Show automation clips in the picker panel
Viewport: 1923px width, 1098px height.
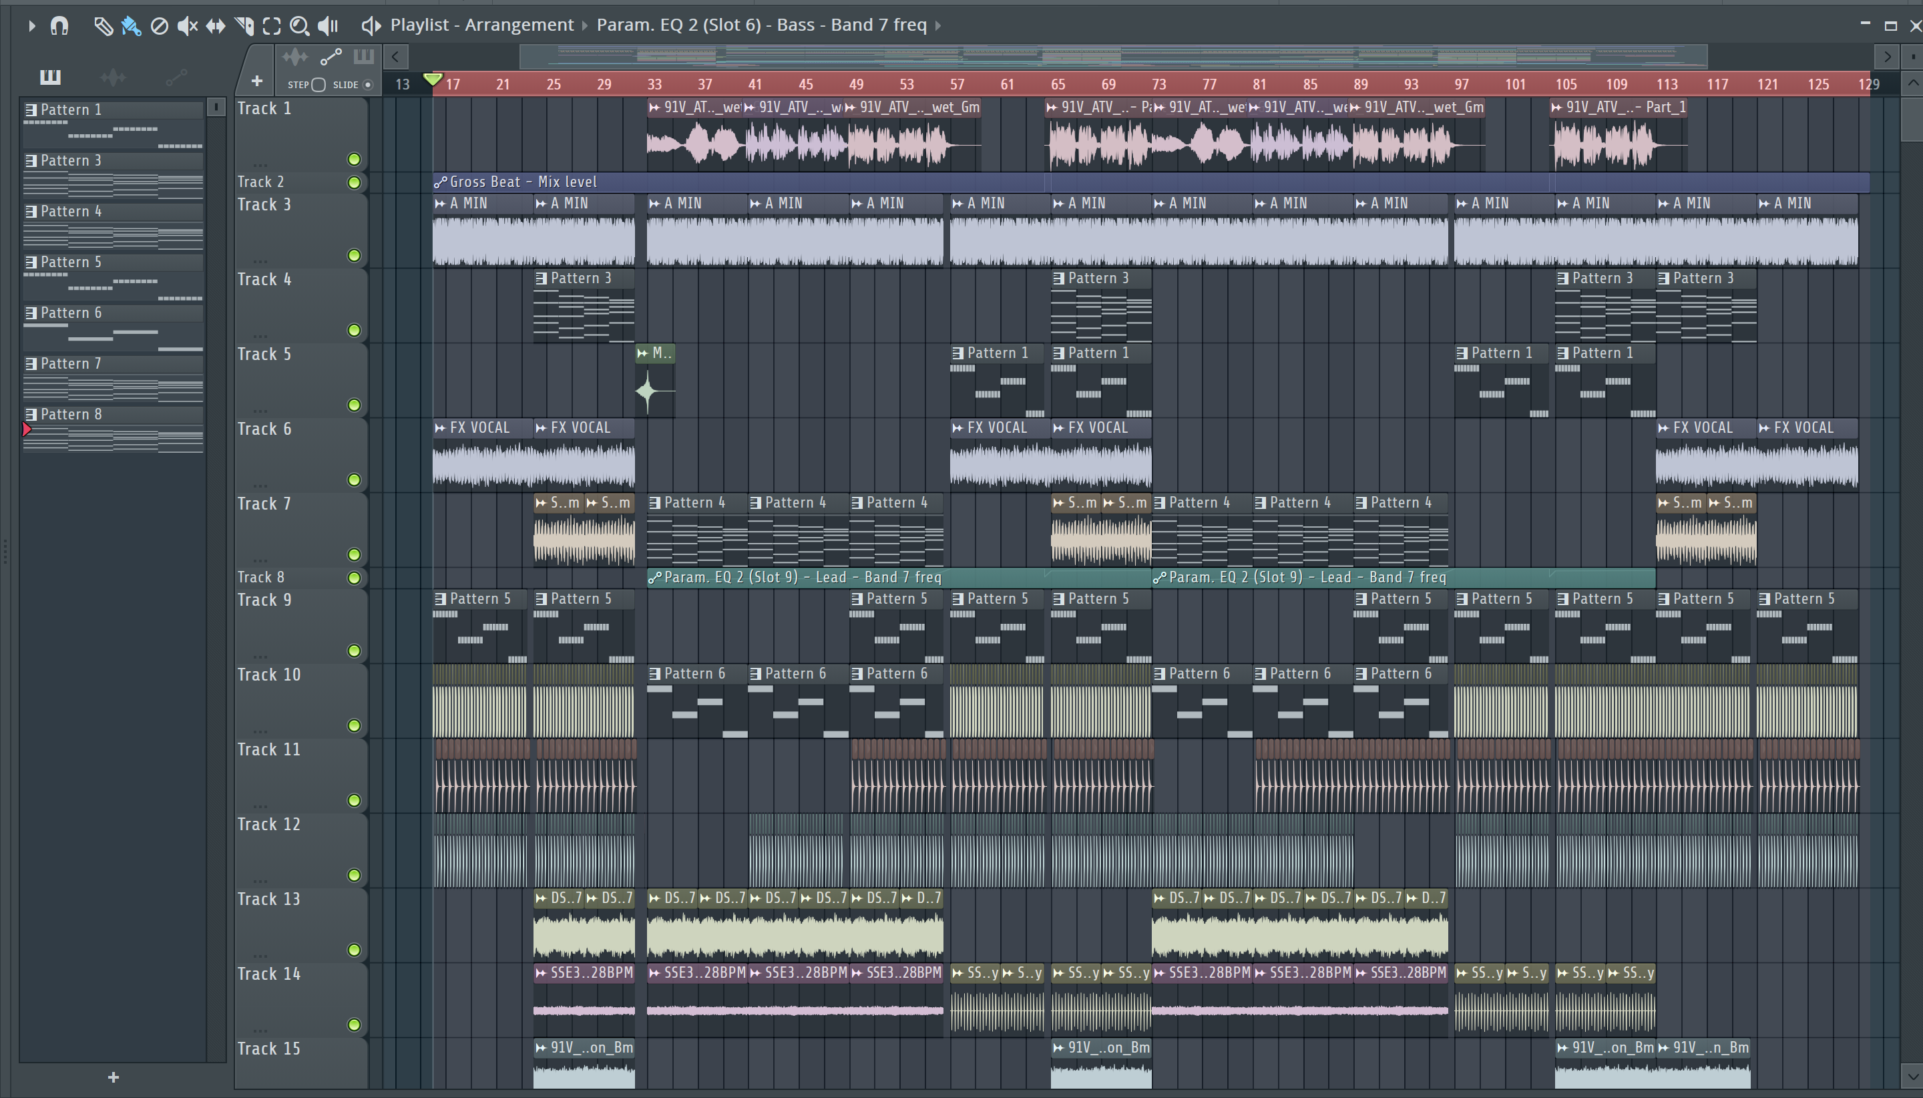176,76
